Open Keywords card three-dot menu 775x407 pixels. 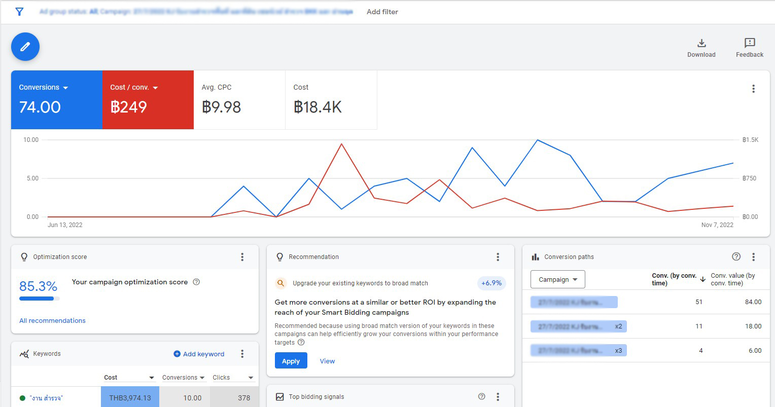[x=242, y=354]
